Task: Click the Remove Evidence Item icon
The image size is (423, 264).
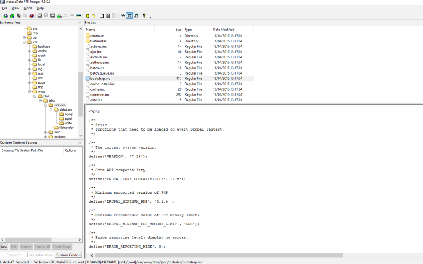Action: coord(25,15)
